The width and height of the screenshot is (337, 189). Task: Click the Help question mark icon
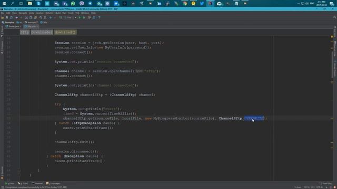(x=100, y=17)
